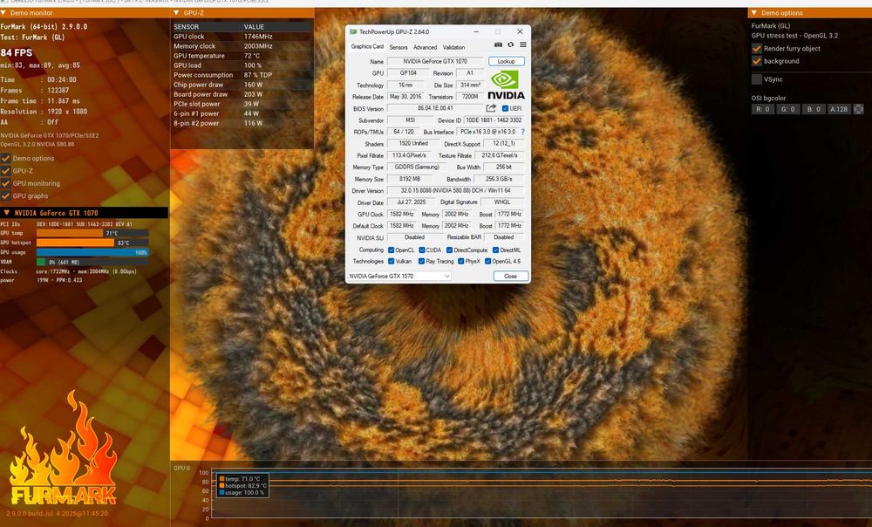Uncheck GPU monitoring checkbox
Screen dimensions: 872x527
(5, 183)
